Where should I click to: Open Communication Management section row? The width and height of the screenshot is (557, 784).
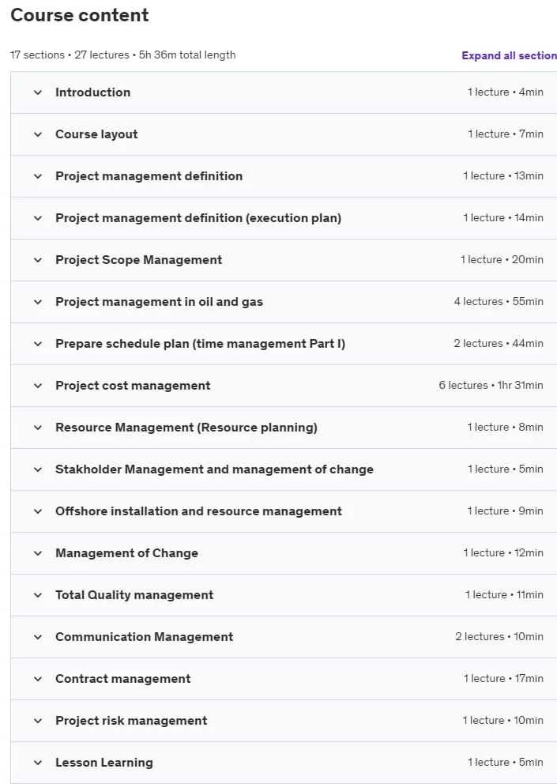pos(284,637)
